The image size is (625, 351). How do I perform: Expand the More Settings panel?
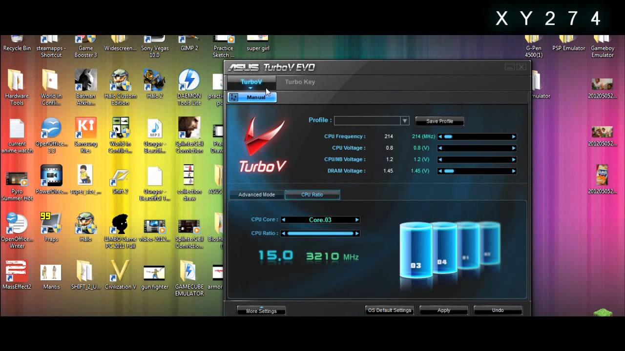pos(261,311)
